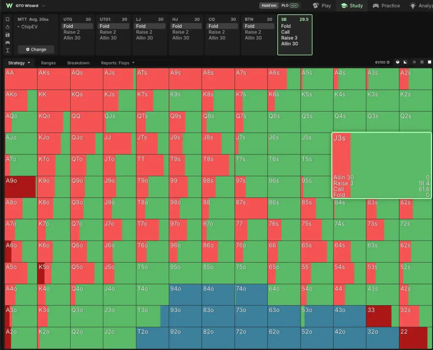Click the 53o matrix cell
The width and height of the screenshot is (433, 350).
[317, 316]
